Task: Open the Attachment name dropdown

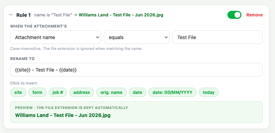Action: click(x=56, y=37)
